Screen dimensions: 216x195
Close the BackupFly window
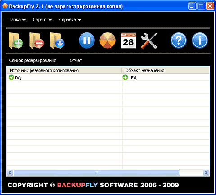click(x=210, y=6)
